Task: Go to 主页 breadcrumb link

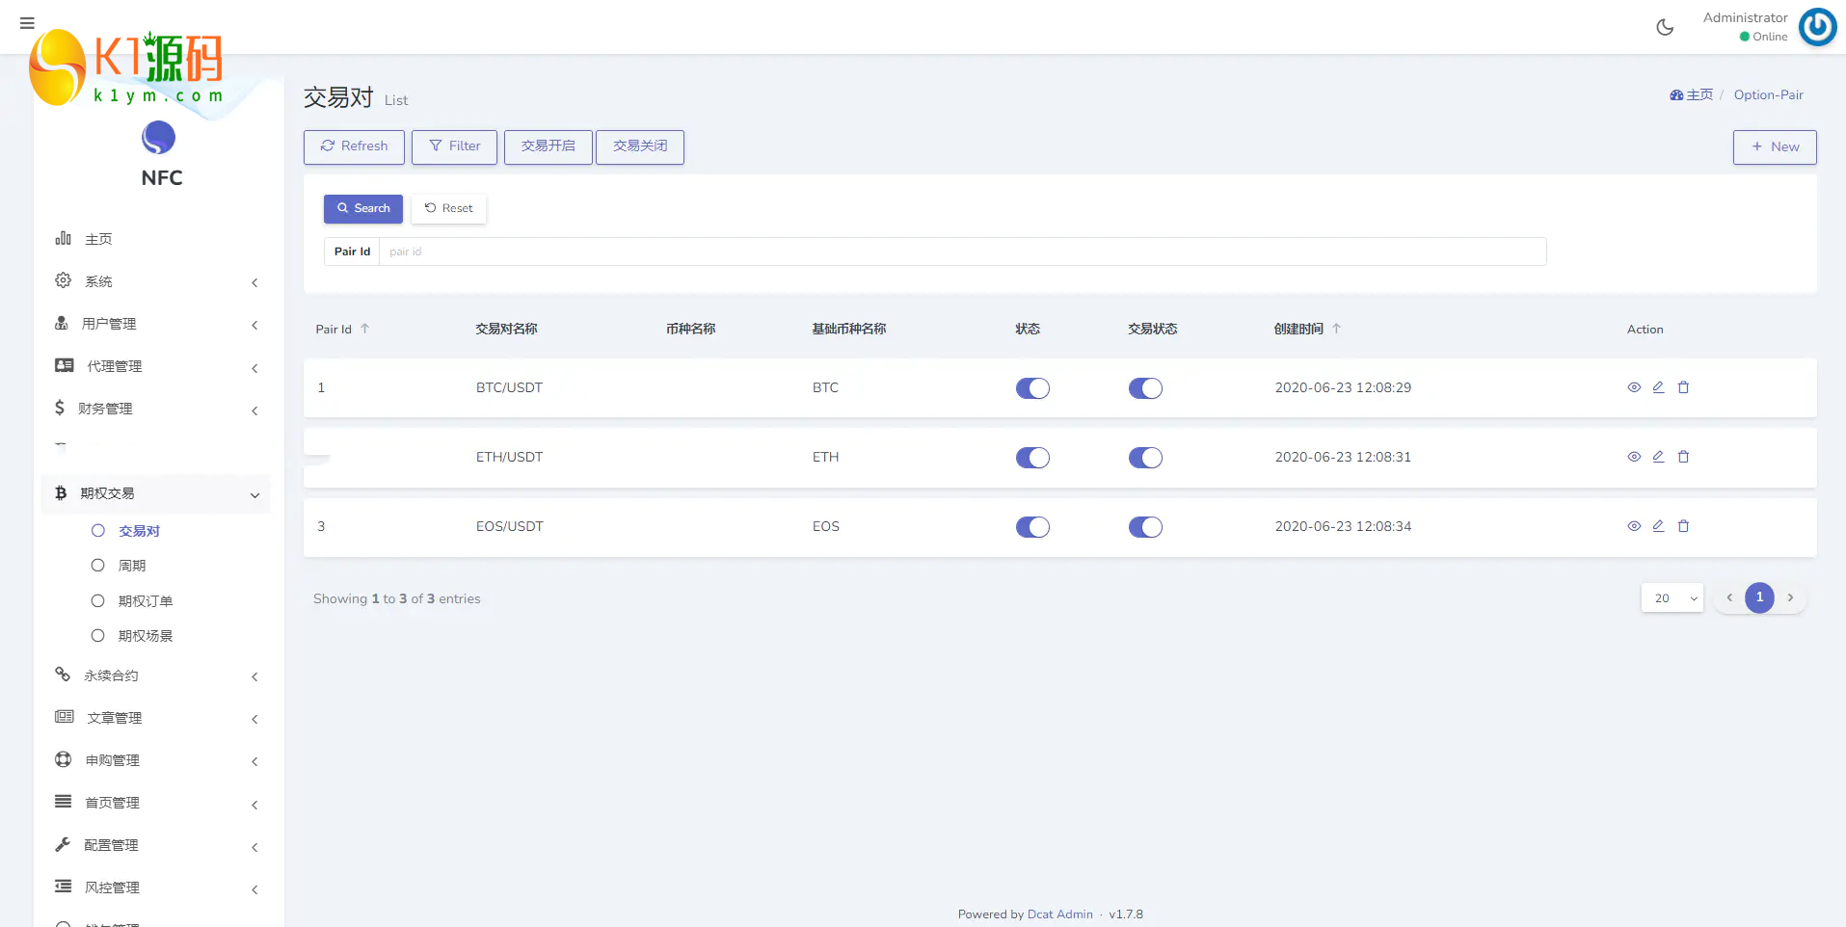Action: 1692,94
